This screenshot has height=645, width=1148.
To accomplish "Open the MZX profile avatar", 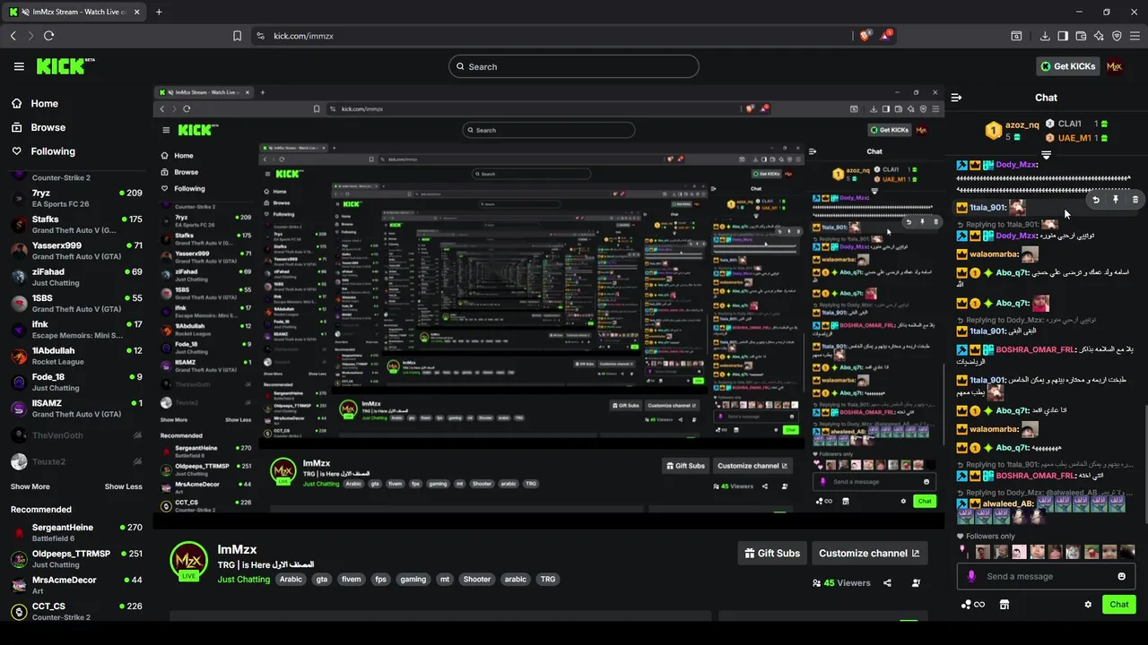I will coord(1114,66).
